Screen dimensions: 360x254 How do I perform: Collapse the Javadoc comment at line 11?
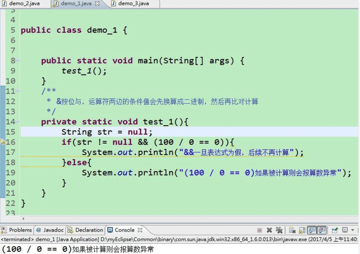tap(18, 91)
